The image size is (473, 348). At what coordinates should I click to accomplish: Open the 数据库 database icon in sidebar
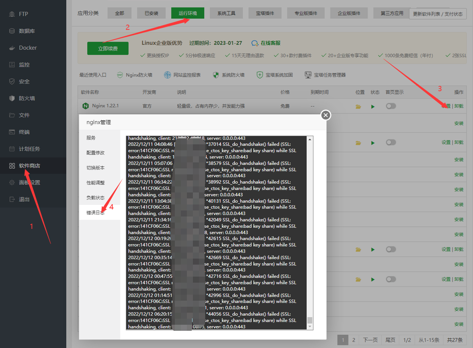(12, 31)
